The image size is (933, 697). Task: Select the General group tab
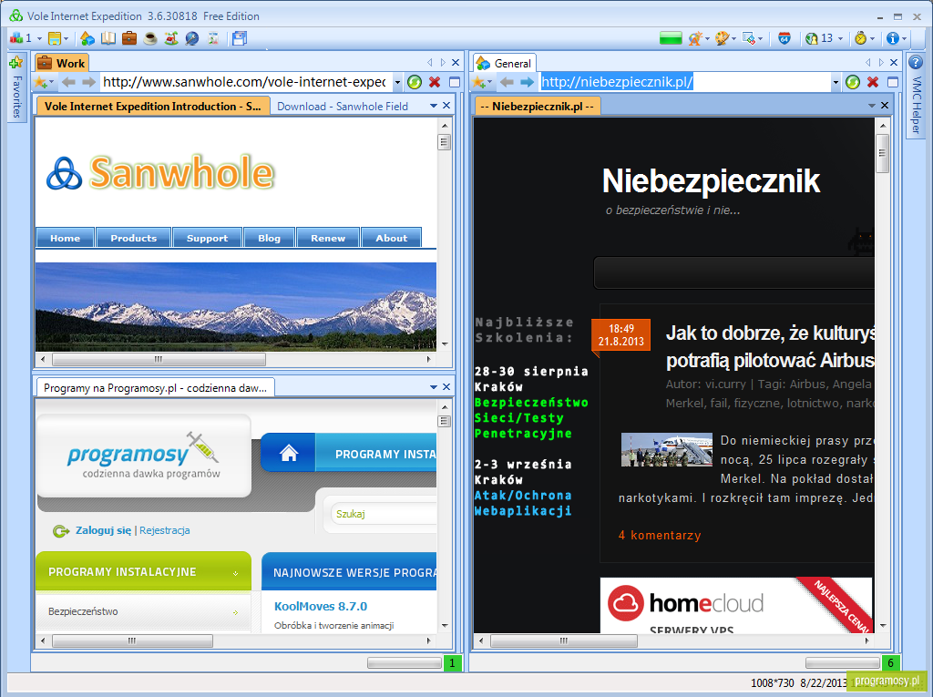point(505,63)
